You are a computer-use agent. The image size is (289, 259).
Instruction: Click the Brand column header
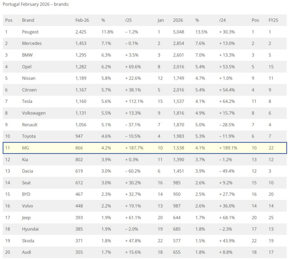[x=28, y=20]
